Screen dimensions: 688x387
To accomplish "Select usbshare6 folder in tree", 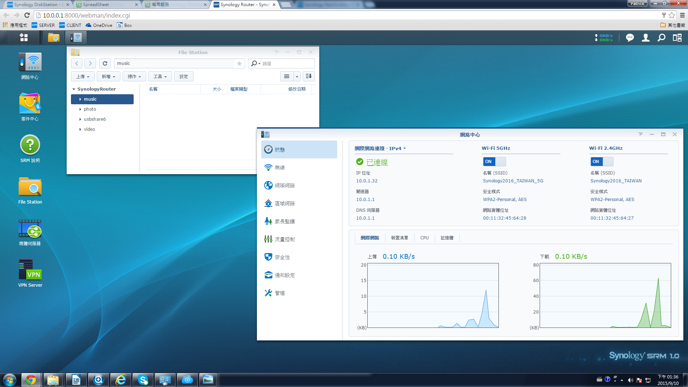I will click(x=102, y=119).
